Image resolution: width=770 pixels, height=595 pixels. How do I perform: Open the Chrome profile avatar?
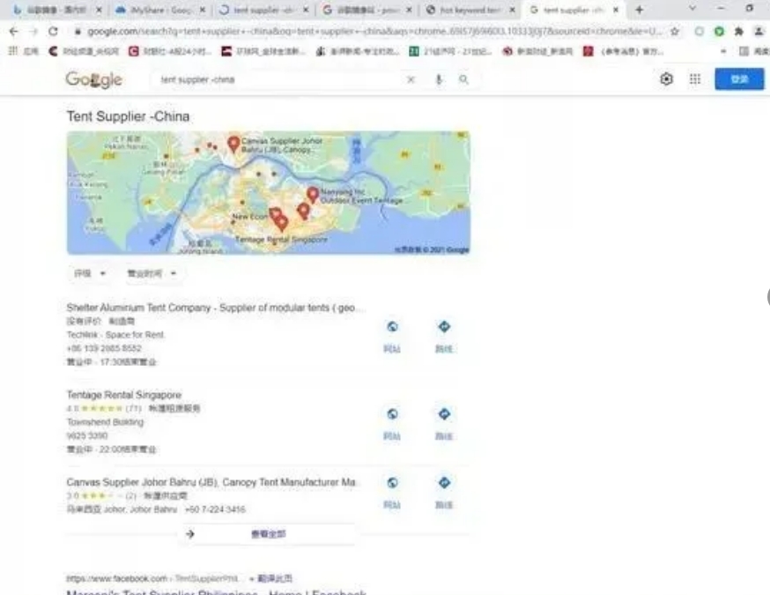(x=759, y=32)
